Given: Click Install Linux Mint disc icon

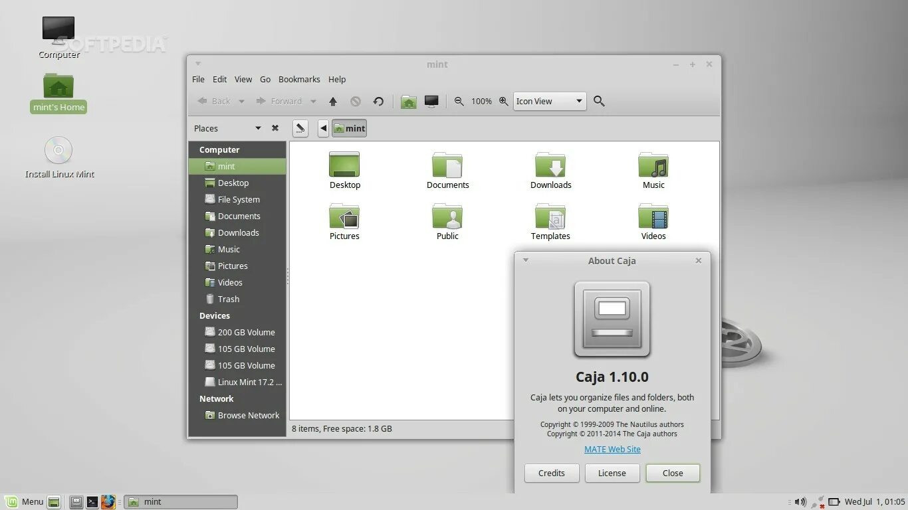Looking at the screenshot, I should coord(58,150).
